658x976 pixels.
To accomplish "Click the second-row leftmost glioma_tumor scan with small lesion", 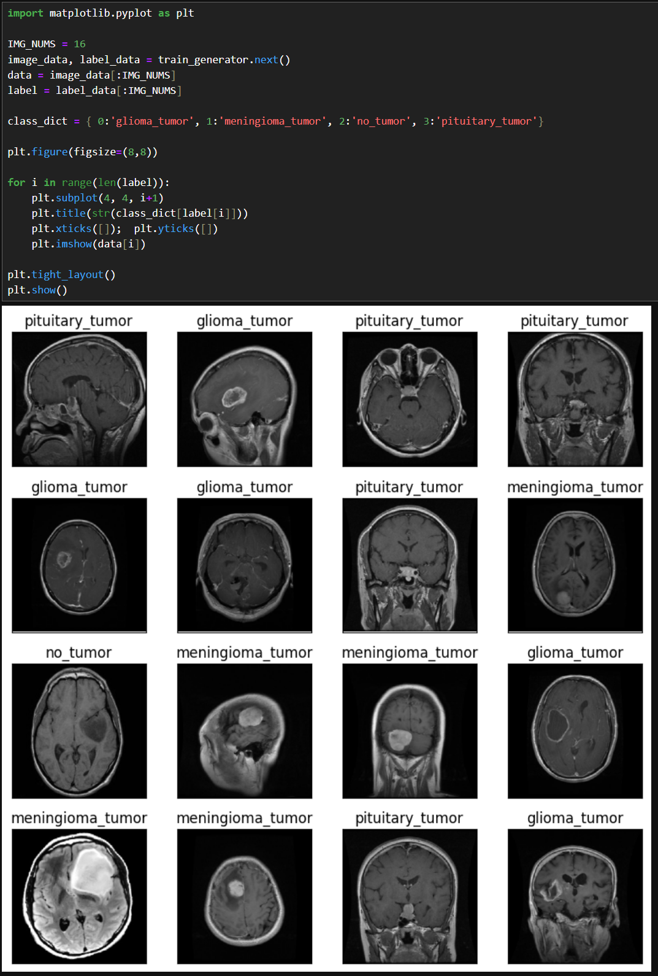I will [79, 565].
